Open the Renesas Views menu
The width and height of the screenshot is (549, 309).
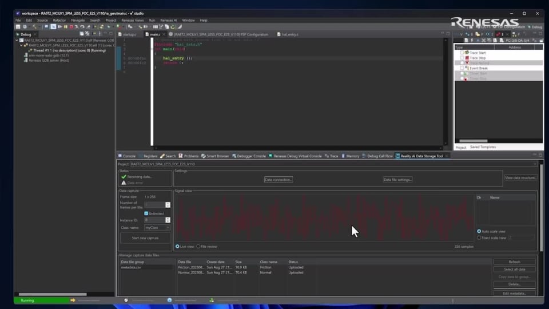click(132, 21)
